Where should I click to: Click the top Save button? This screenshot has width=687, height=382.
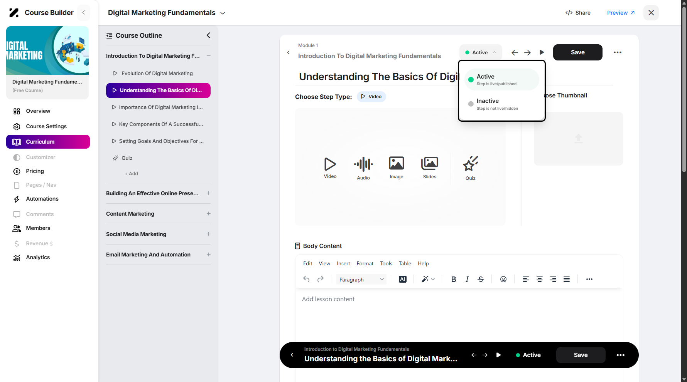point(577,52)
